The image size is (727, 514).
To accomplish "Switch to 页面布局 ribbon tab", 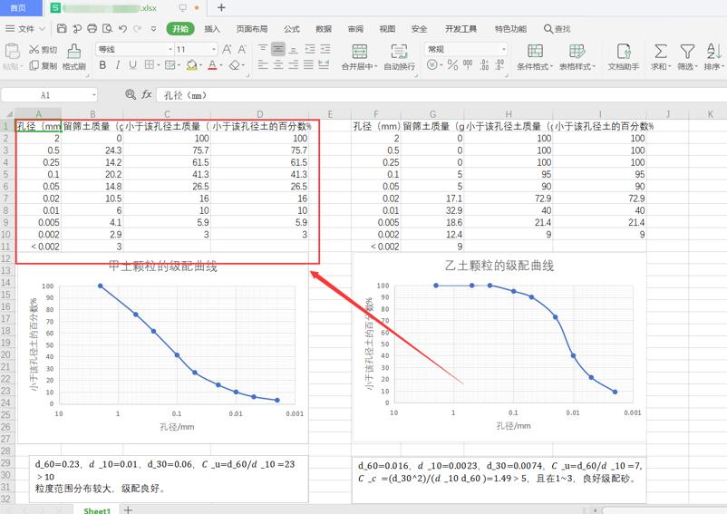I will [x=252, y=29].
